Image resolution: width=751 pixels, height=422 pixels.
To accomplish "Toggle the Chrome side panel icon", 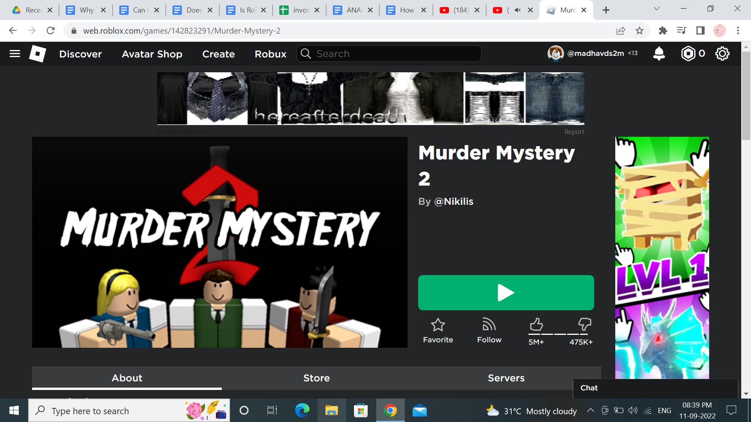I will (701, 30).
